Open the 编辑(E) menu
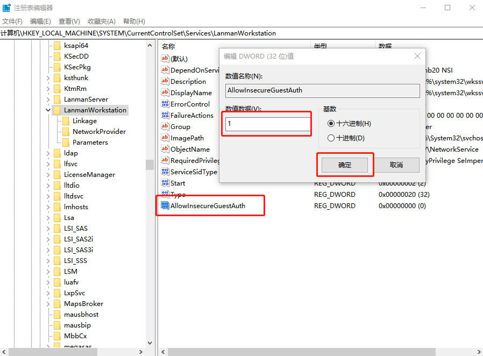 (40, 22)
